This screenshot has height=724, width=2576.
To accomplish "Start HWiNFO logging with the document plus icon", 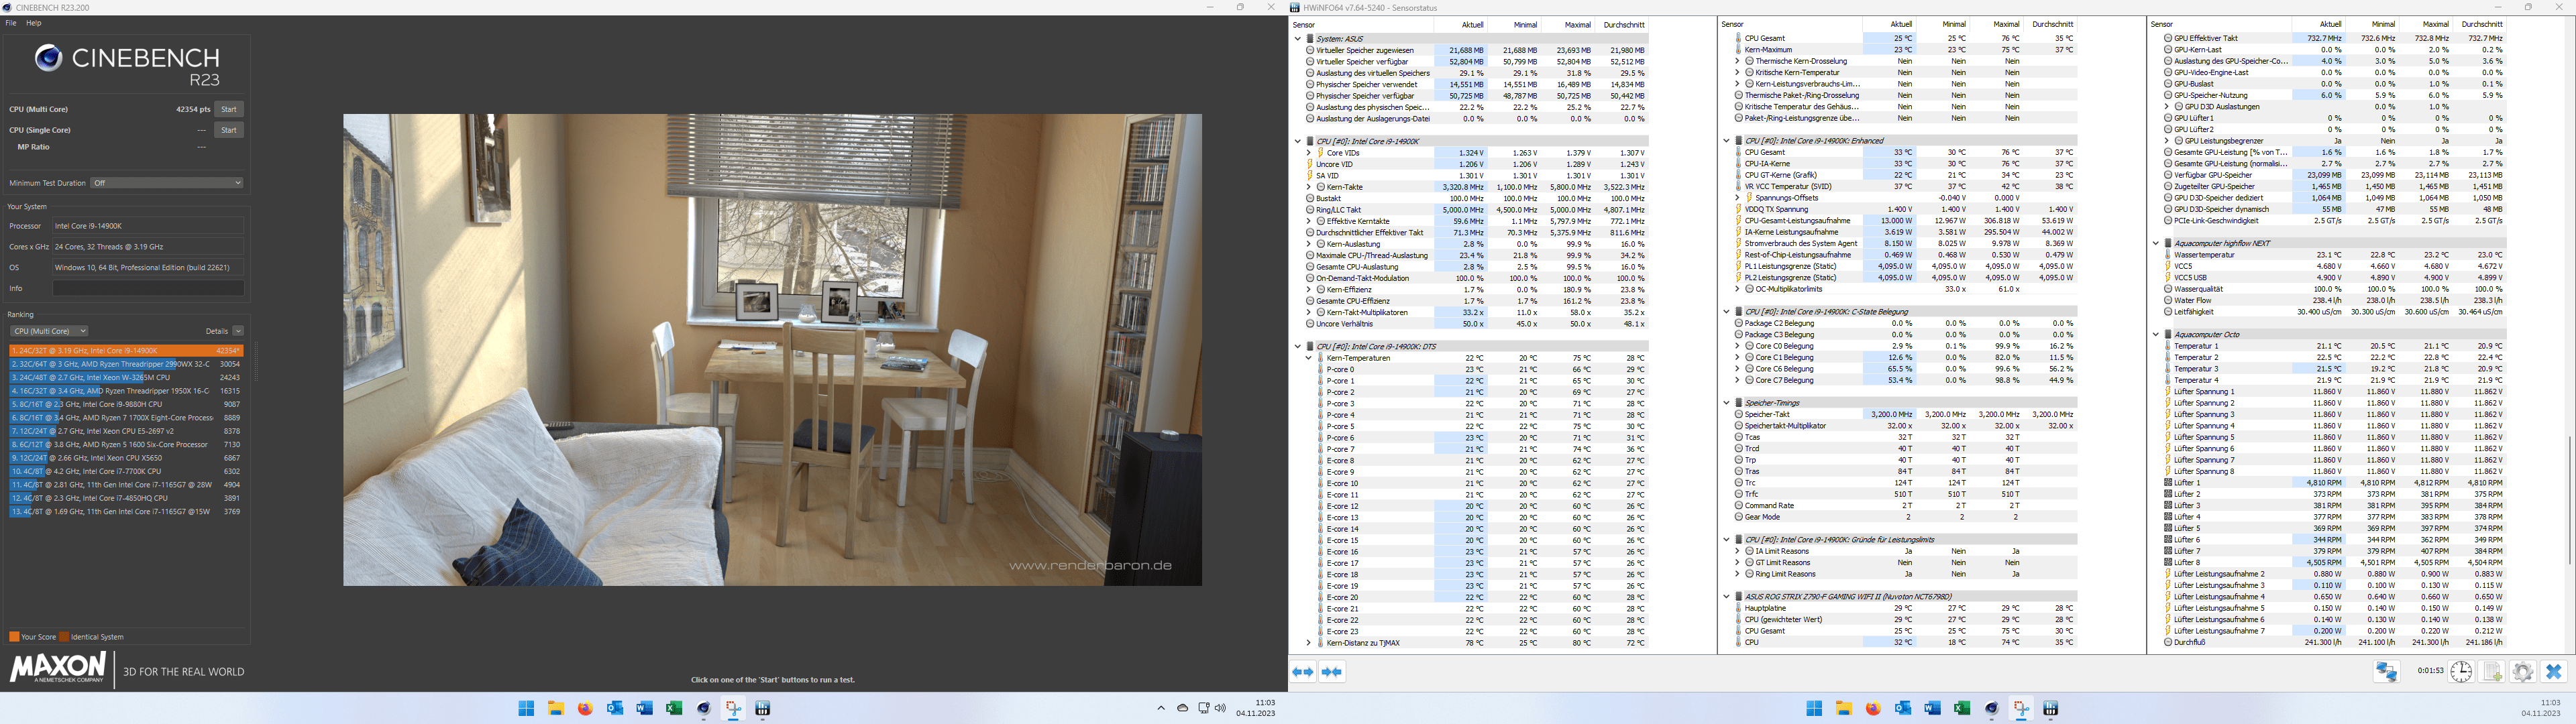I will (x=2492, y=672).
